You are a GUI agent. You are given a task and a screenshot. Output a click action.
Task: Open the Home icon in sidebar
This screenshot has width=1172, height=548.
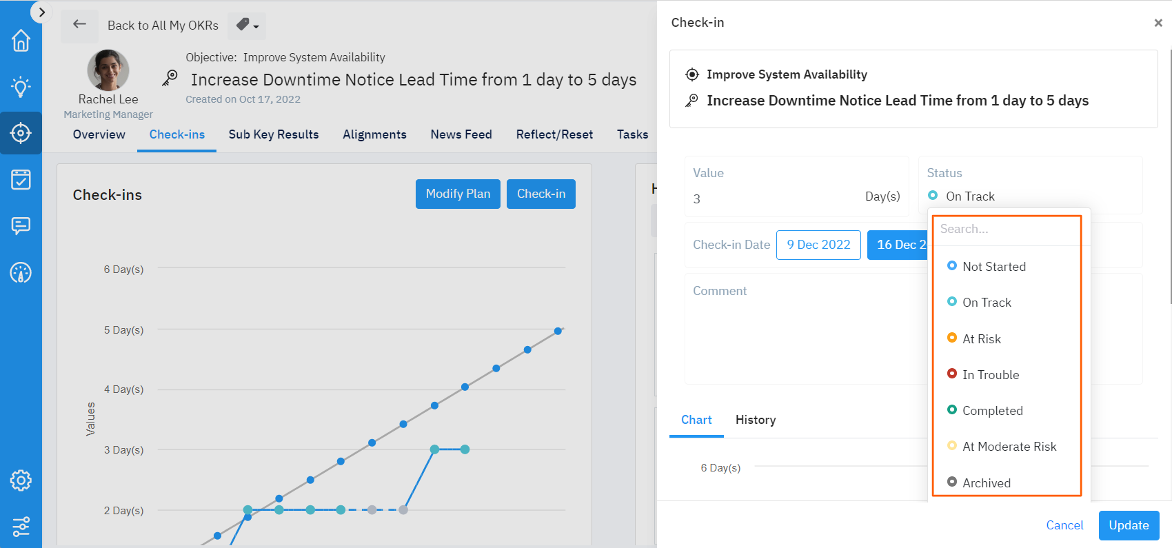(21, 41)
